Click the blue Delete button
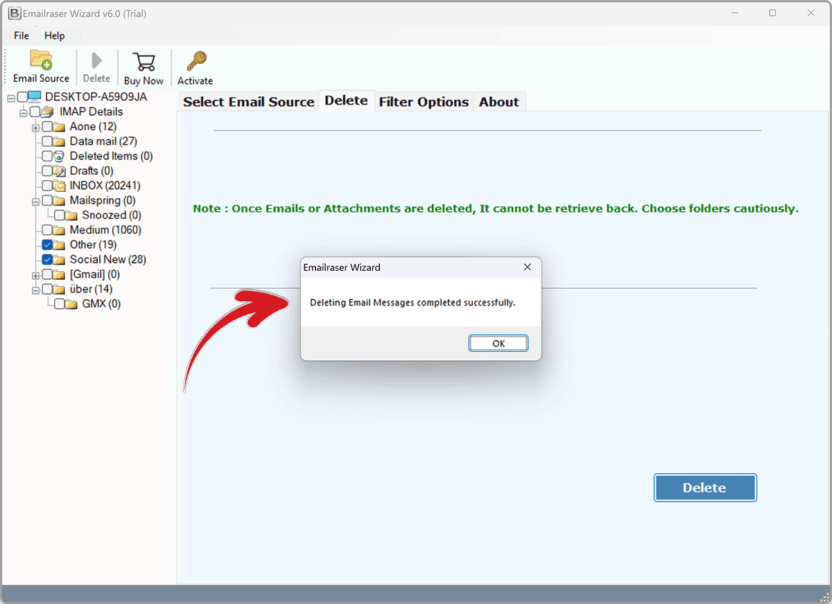This screenshot has height=604, width=832. [705, 488]
